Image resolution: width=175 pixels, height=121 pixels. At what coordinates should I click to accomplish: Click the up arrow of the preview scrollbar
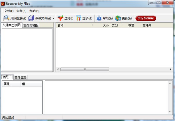click(170, 83)
